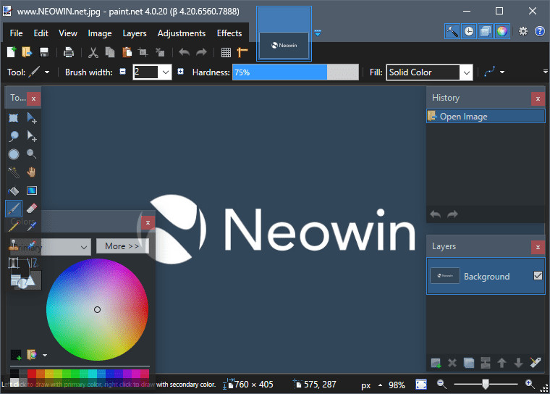Screen dimensions: 550x394
Task: Select the Move Selection tool
Action: pyautogui.click(x=32, y=136)
